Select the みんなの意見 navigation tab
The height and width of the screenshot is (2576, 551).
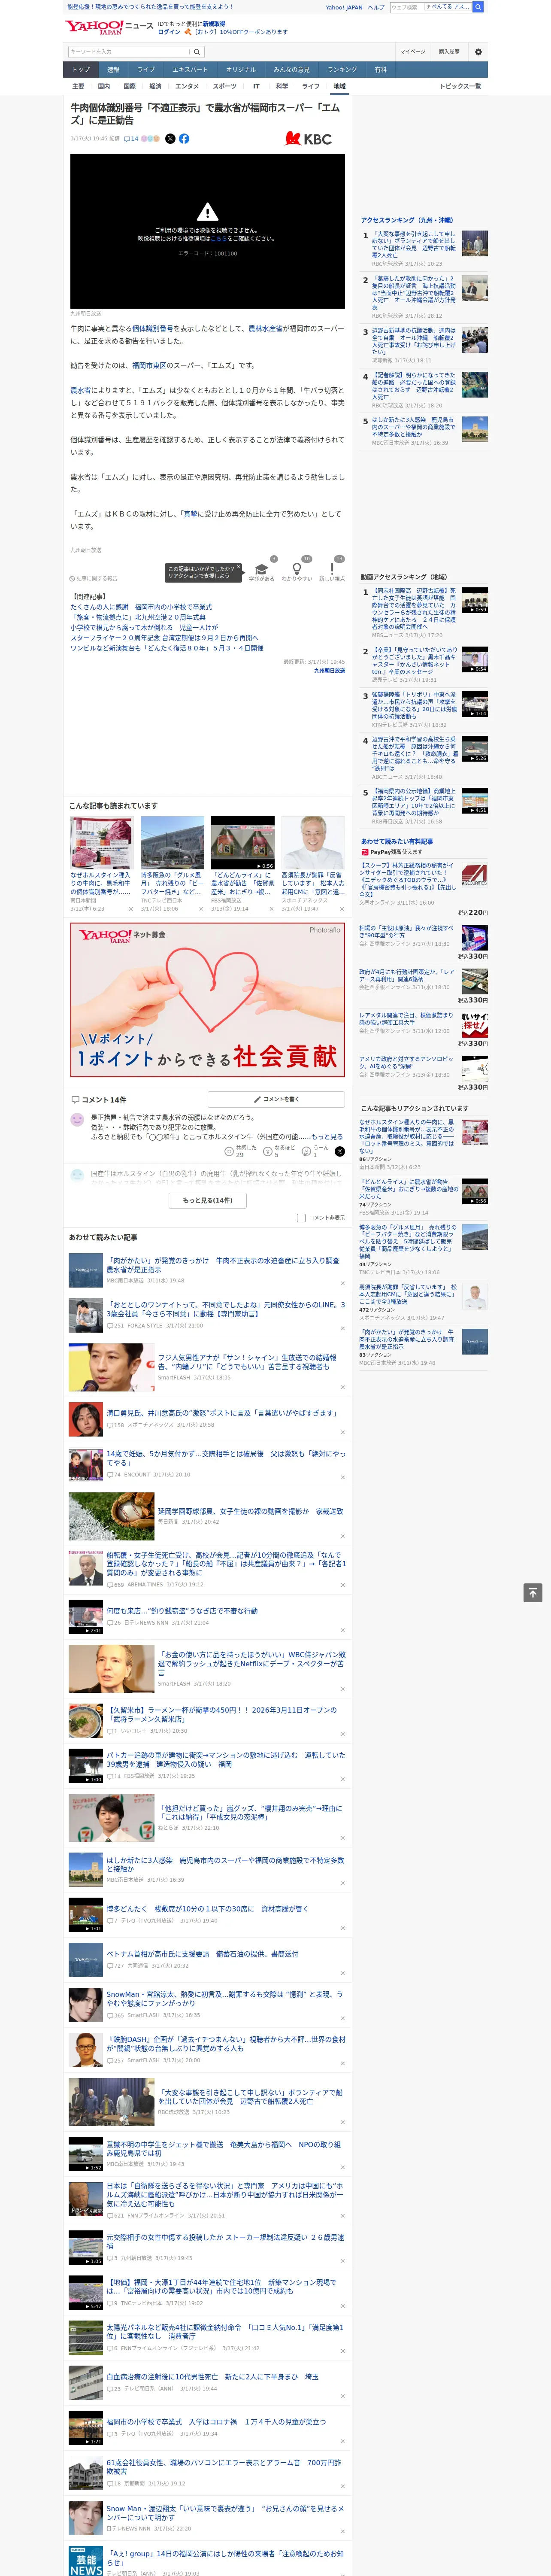pos(291,70)
